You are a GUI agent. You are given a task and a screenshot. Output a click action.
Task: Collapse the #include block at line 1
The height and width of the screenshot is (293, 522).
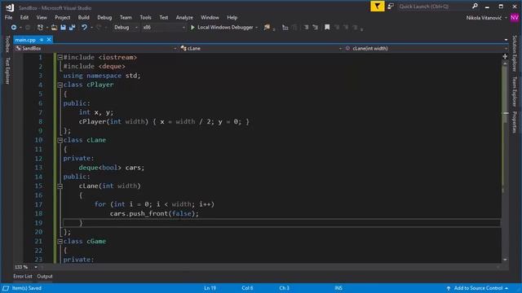60,57
